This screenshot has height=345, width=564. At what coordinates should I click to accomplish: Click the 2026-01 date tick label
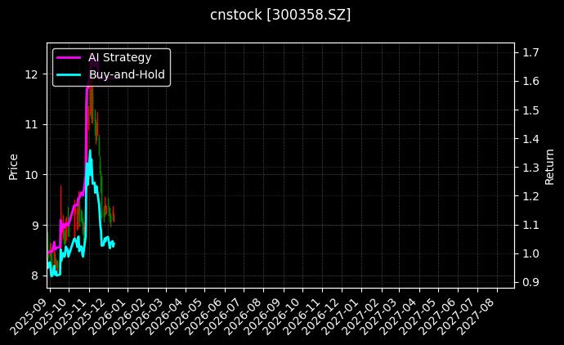pos(114,313)
